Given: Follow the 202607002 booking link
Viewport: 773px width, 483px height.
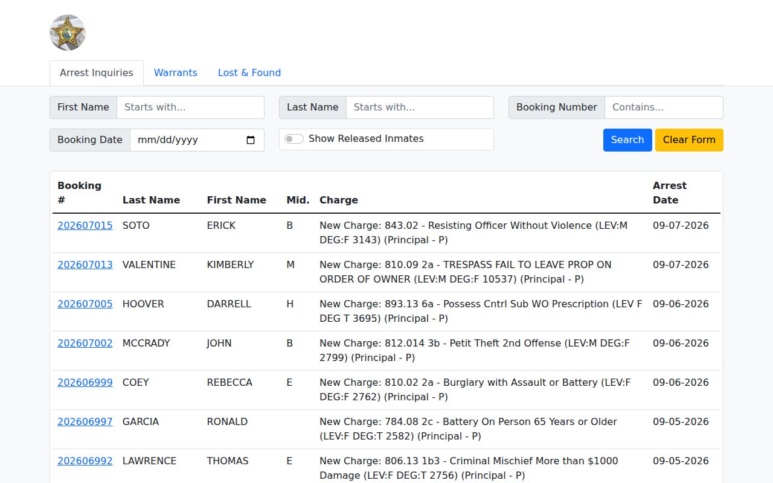Looking at the screenshot, I should click(85, 344).
